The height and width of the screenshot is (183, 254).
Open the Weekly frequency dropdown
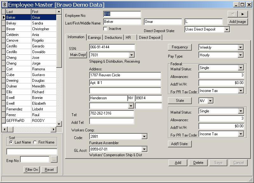click(241, 47)
